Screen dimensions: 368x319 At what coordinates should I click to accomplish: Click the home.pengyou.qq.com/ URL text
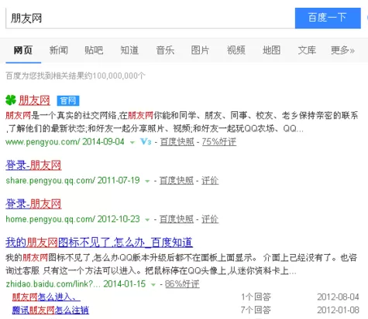[x=50, y=219]
